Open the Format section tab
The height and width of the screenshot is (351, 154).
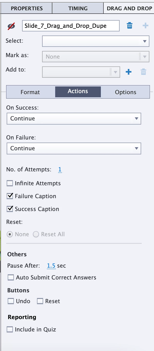[x=30, y=92]
